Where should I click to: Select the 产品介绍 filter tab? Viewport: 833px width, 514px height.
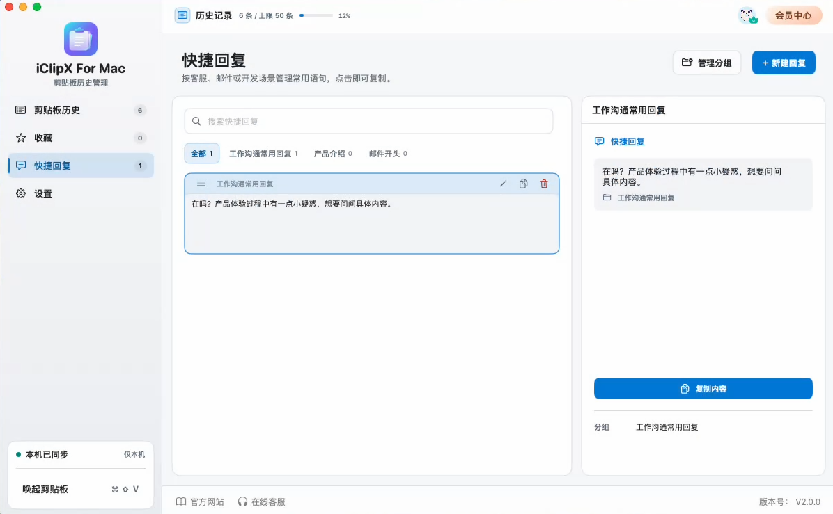pos(333,153)
